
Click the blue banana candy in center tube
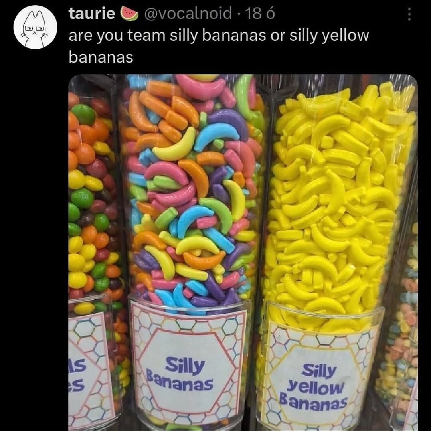coord(216,136)
